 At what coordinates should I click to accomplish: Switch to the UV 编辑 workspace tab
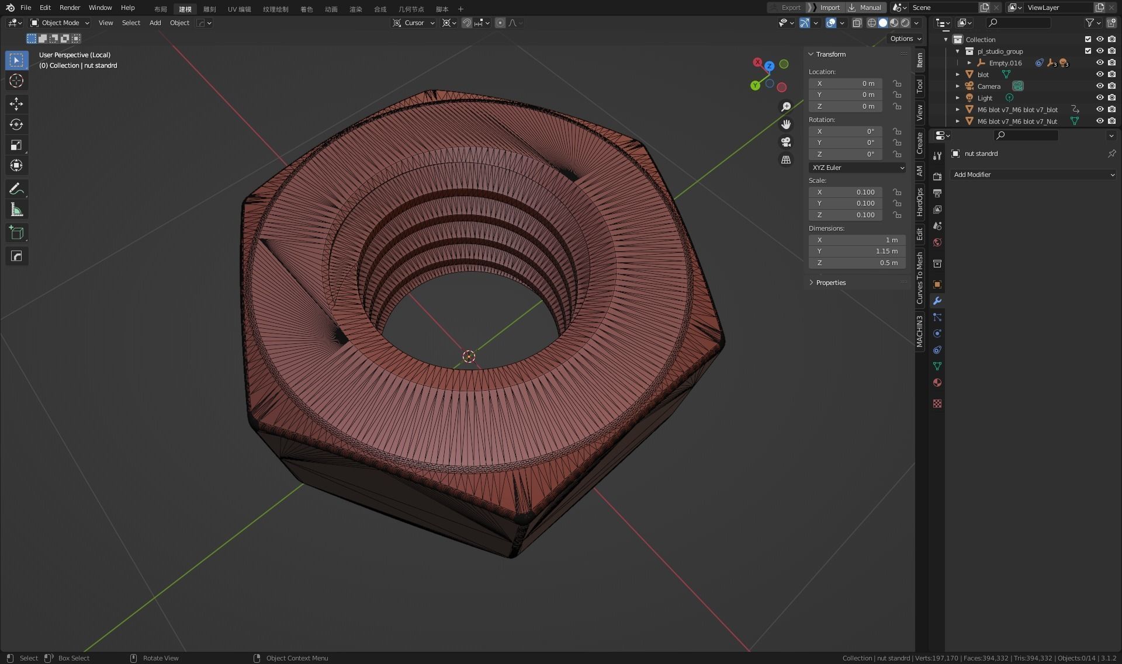click(x=239, y=9)
